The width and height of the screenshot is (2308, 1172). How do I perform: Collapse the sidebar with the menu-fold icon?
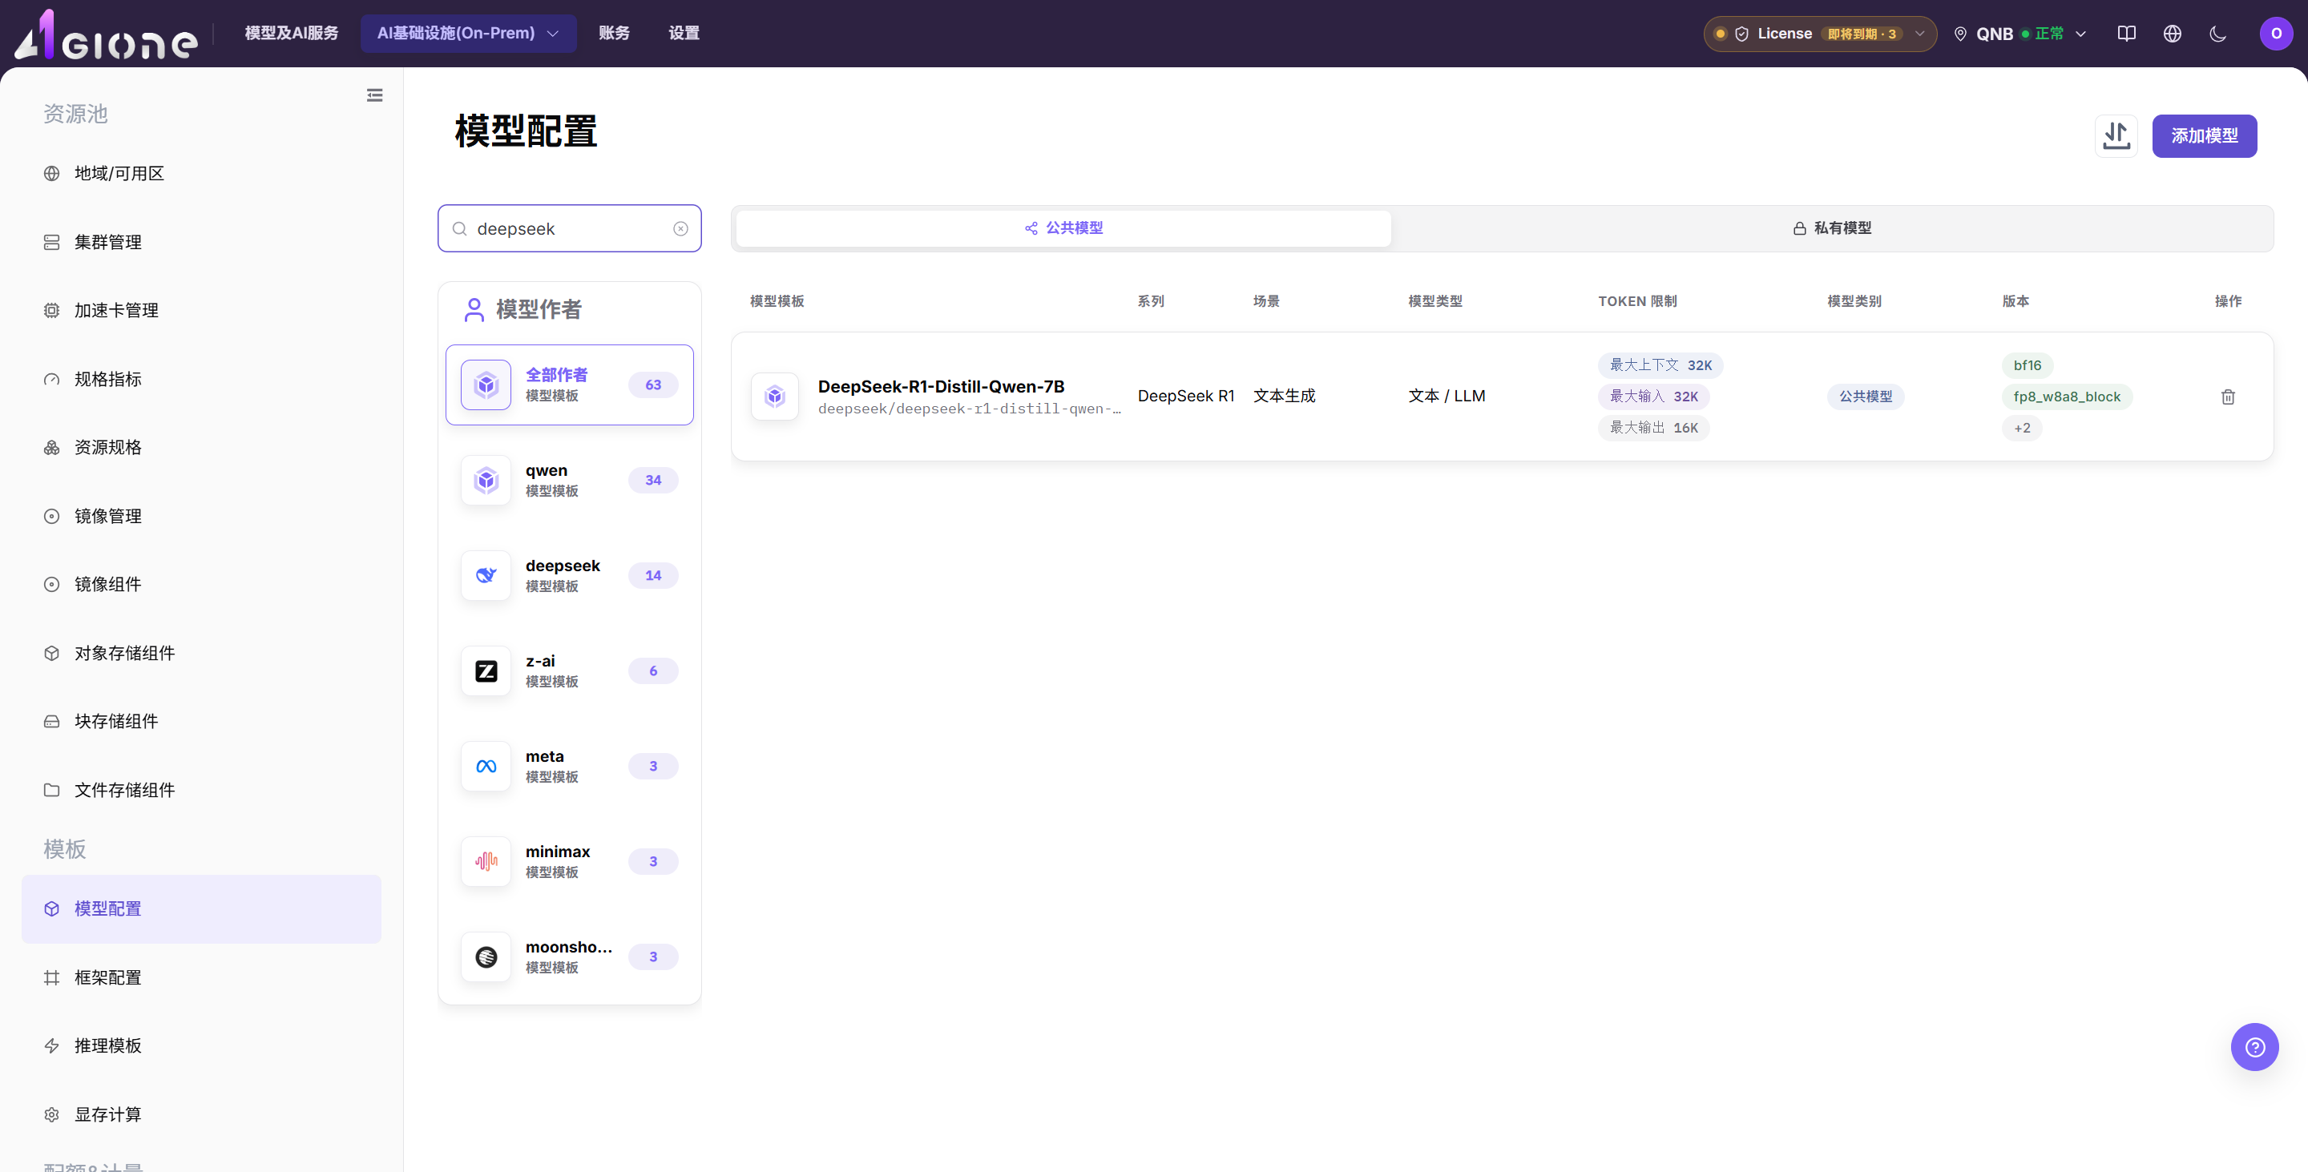(x=374, y=95)
